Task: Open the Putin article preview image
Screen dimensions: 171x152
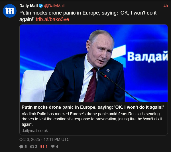Action: 93,63
